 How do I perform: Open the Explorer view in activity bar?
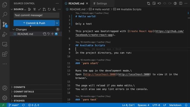5,5
